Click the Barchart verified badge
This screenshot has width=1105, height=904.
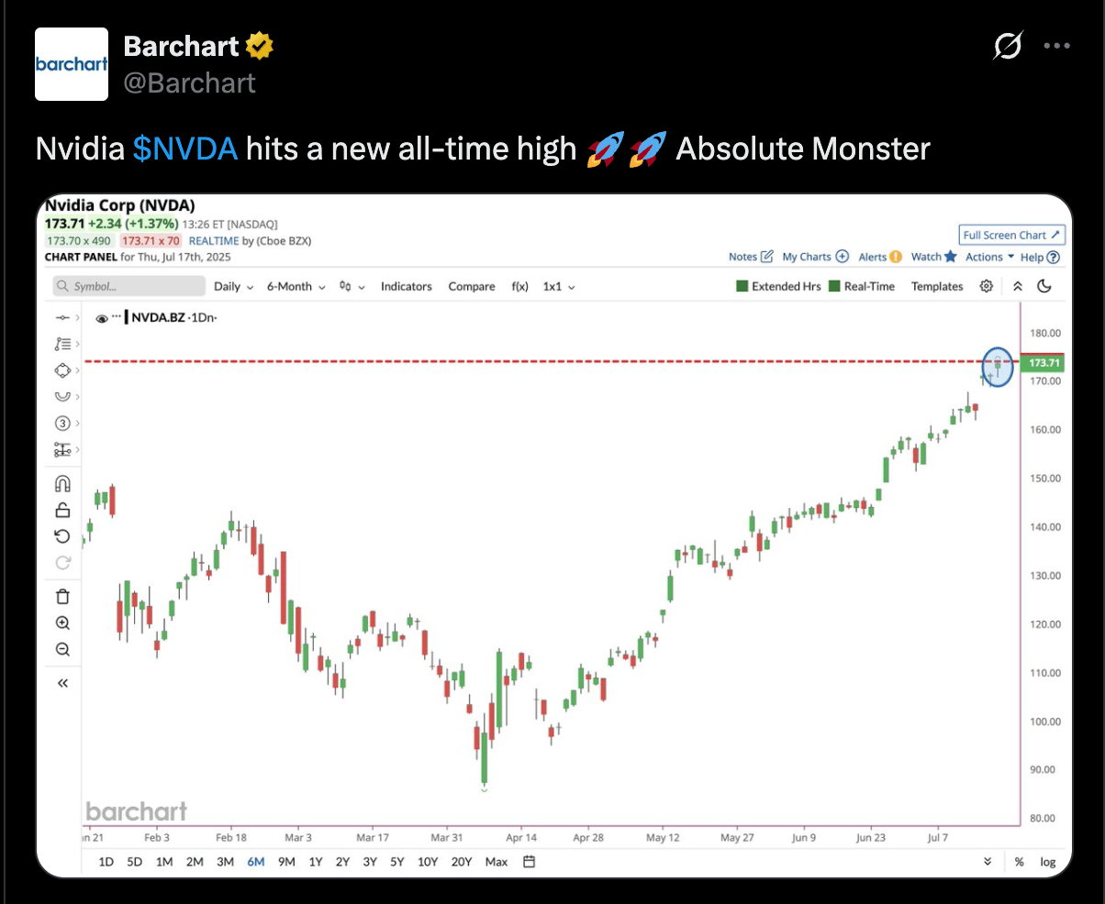point(261,46)
